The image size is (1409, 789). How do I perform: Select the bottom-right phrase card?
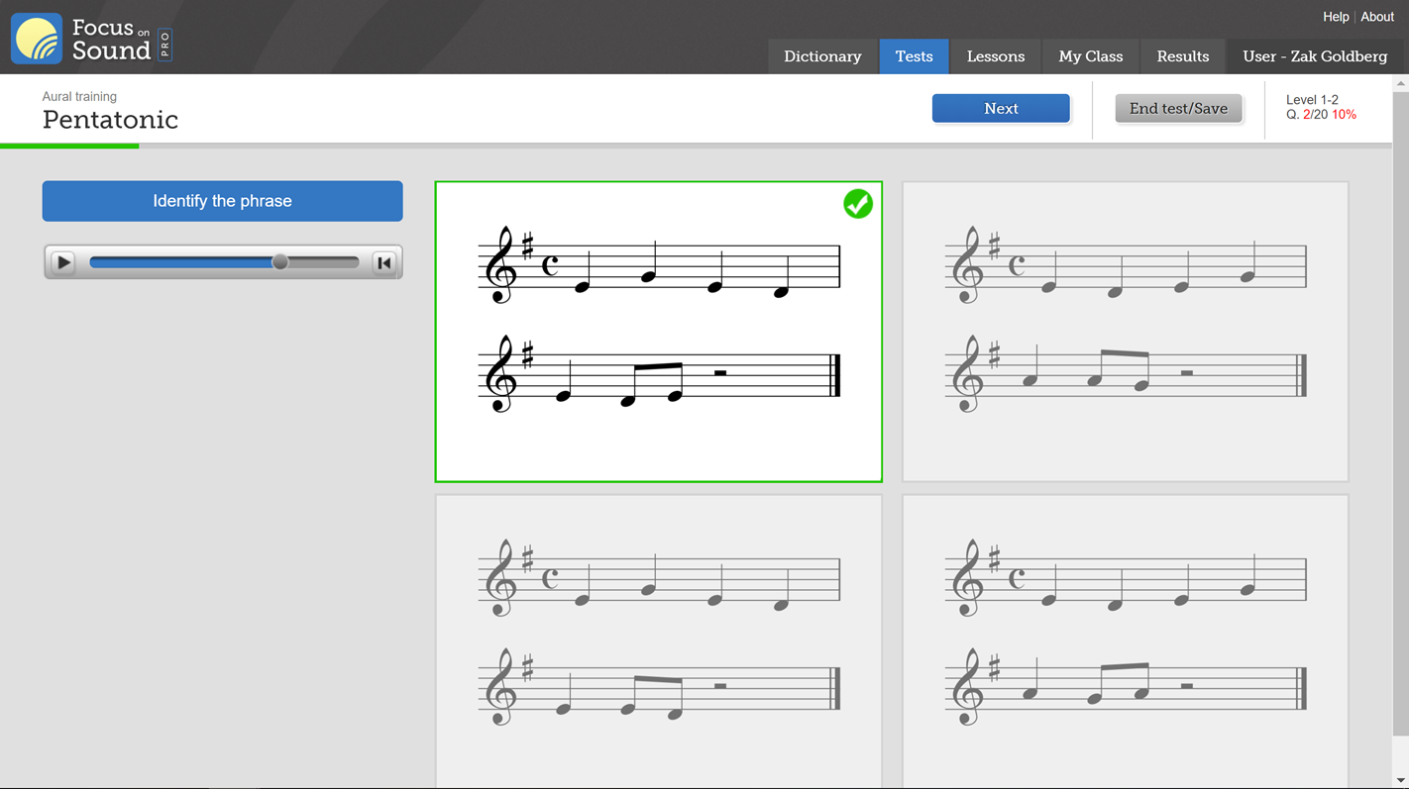tap(1125, 641)
